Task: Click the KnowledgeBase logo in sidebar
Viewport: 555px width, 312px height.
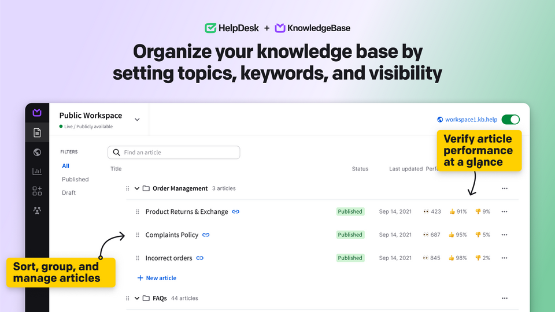Action: tap(37, 113)
